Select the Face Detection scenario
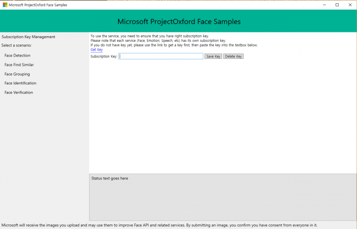 tap(17, 56)
